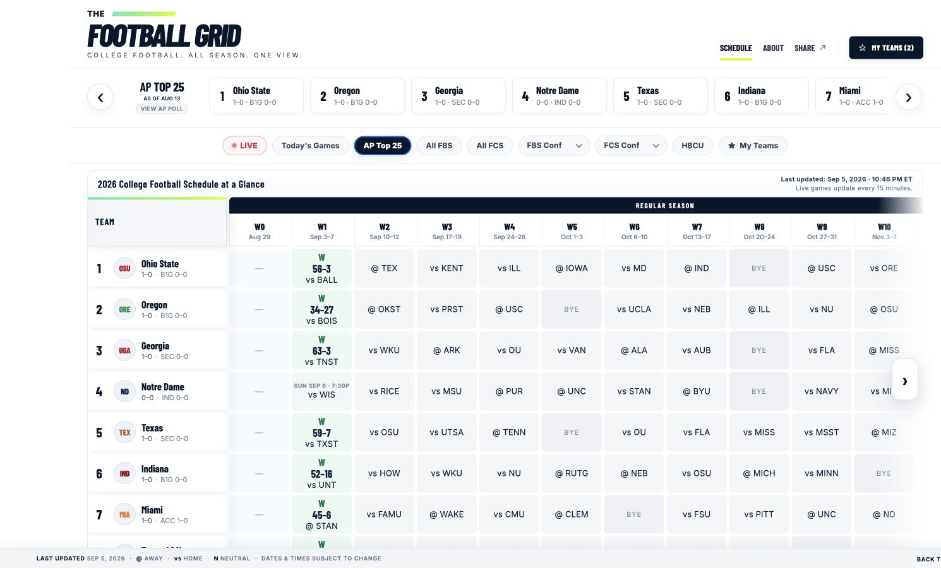The width and height of the screenshot is (941, 568).
Task: Click the ORE team badge
Action: 125,309
